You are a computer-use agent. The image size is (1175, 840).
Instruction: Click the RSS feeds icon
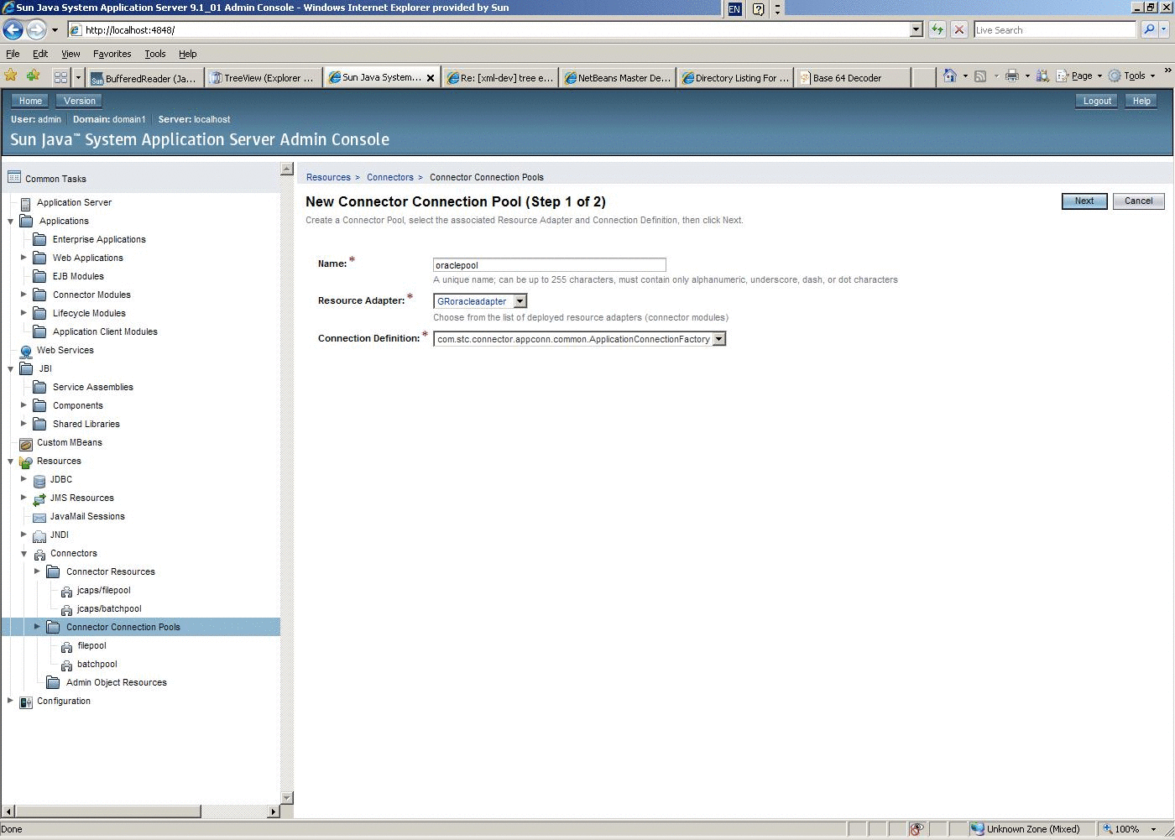[x=979, y=76]
